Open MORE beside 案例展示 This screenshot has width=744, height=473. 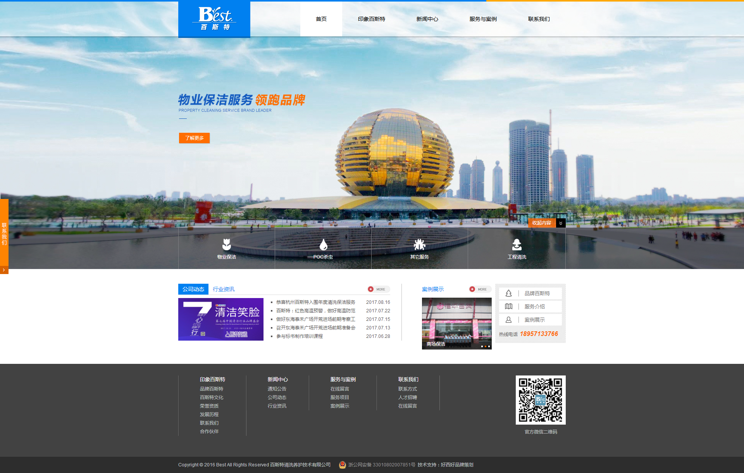click(x=480, y=289)
